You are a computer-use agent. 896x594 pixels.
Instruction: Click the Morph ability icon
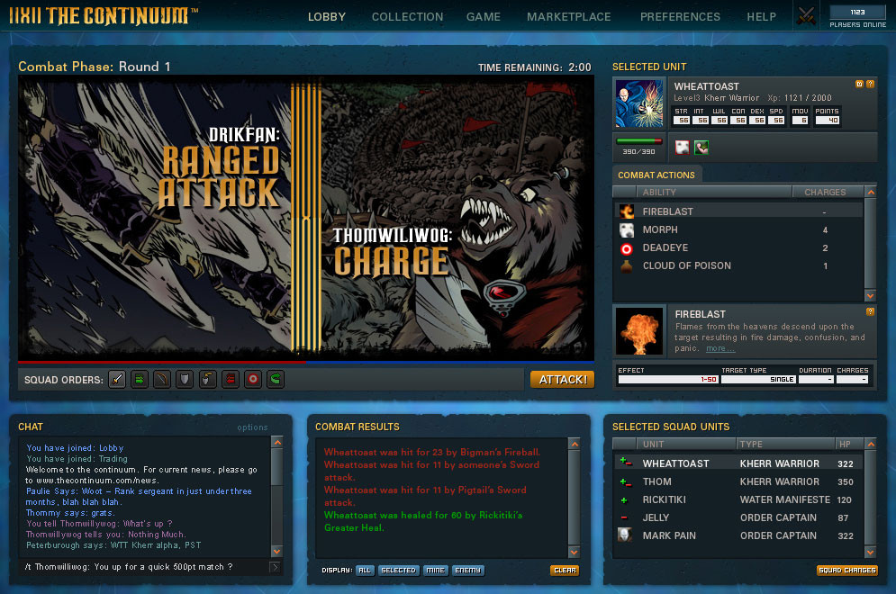click(627, 229)
